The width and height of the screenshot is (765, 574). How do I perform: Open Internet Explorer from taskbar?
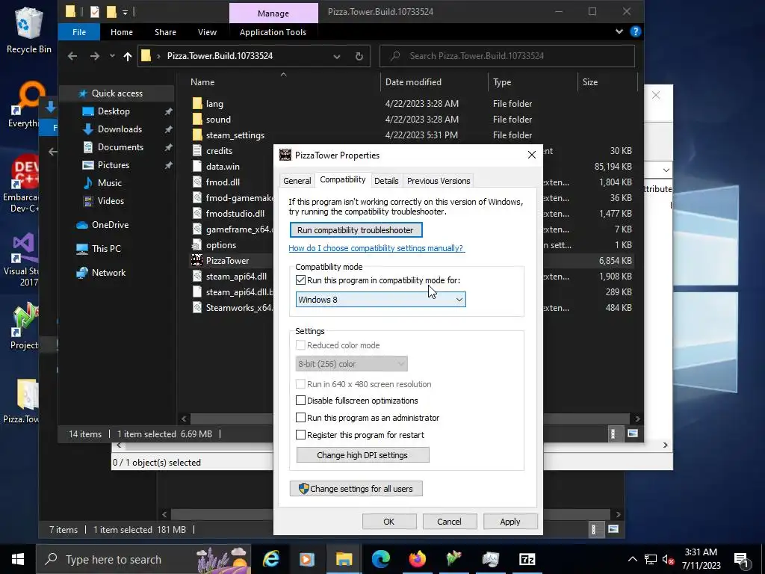[x=270, y=559]
